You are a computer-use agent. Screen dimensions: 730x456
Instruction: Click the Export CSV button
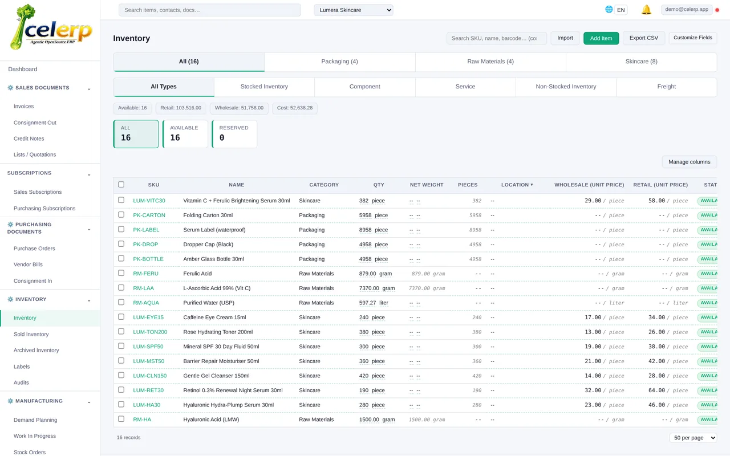point(644,38)
